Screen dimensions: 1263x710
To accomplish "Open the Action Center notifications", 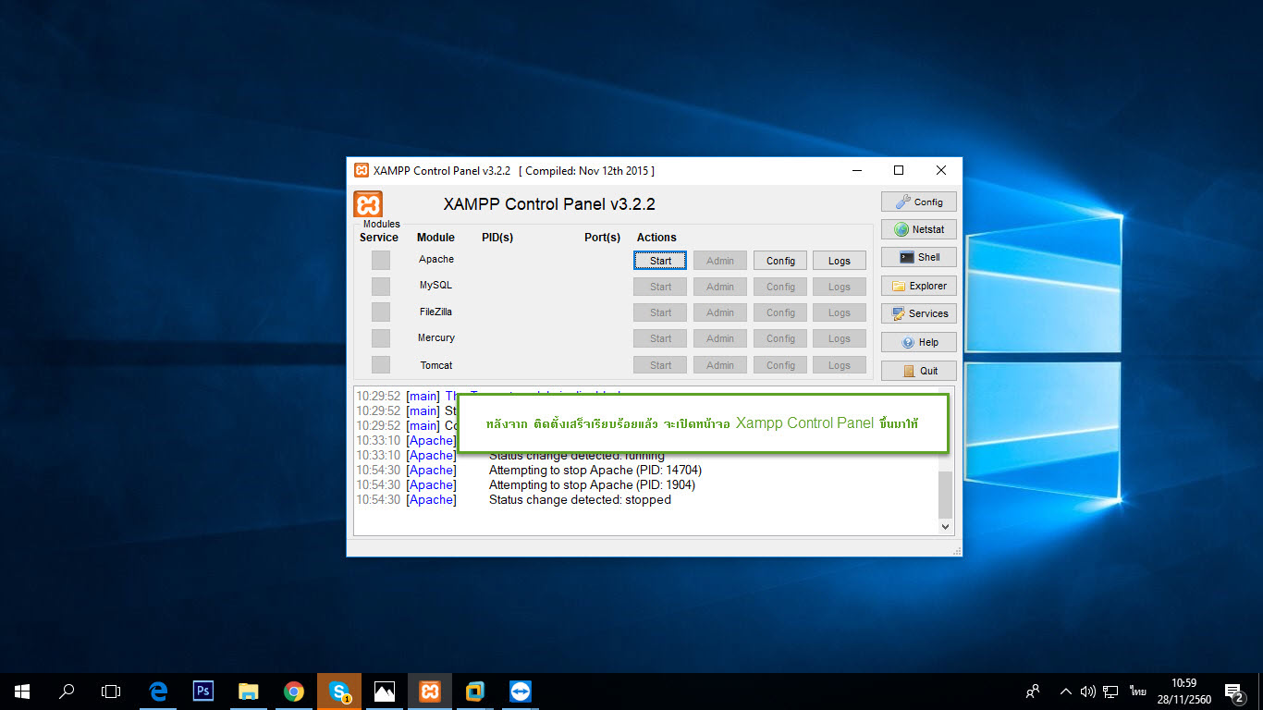I will pos(1233,692).
